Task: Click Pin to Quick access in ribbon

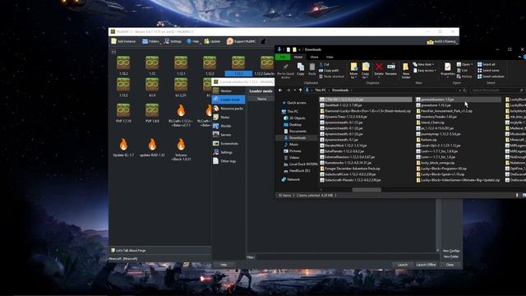Action: click(285, 71)
